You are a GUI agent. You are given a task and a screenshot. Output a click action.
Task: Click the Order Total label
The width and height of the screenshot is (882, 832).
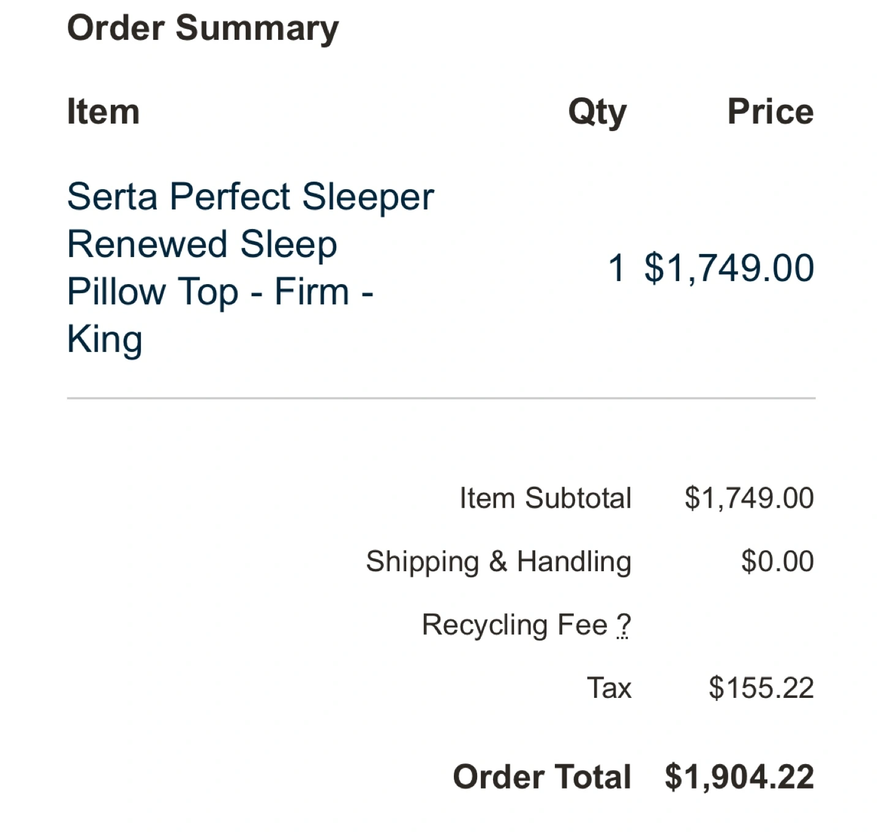pos(542,778)
